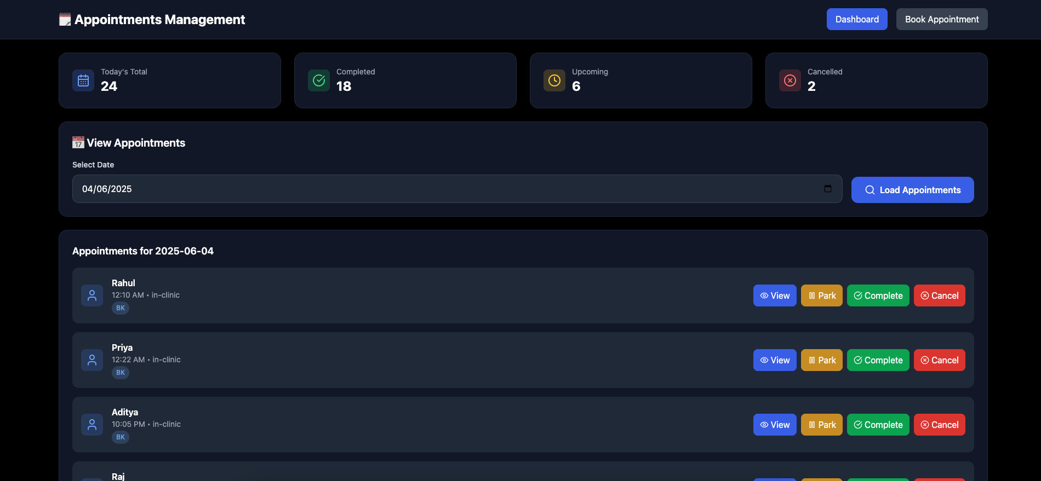Click the Completed checkmark icon
This screenshot has width=1041, height=481.
pyautogui.click(x=319, y=80)
